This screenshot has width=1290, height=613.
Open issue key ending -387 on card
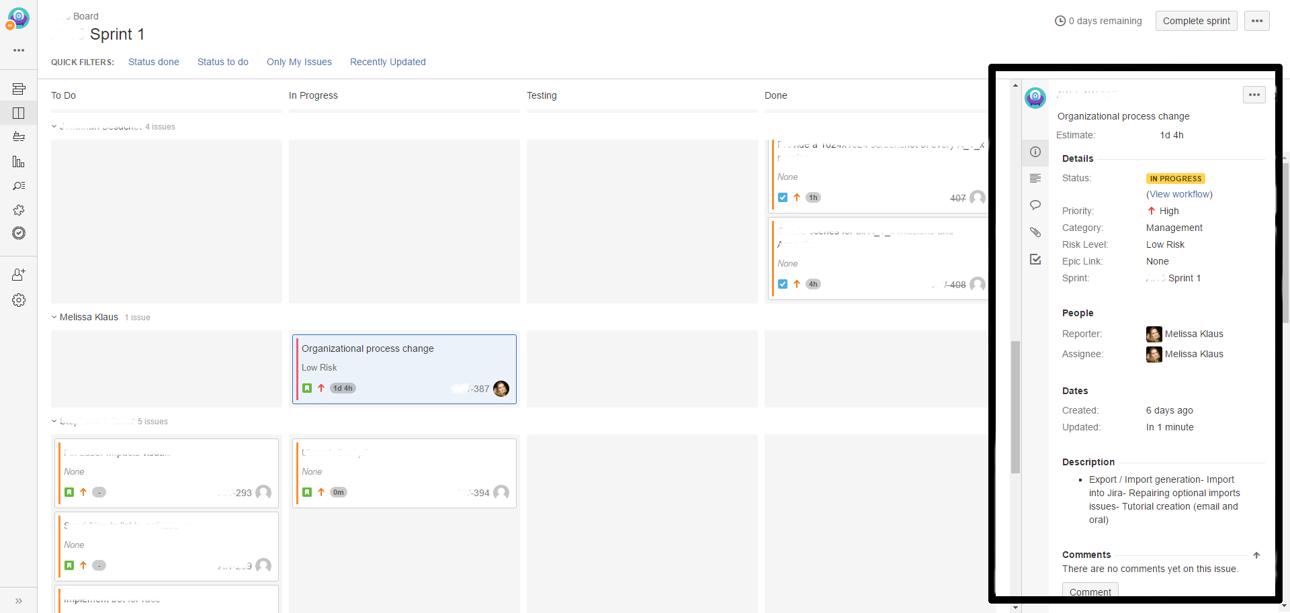472,389
